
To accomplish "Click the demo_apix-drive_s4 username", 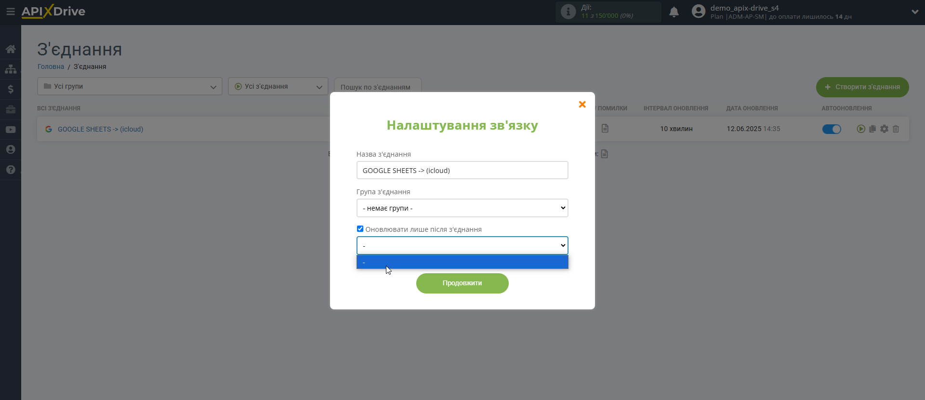I will pos(744,8).
